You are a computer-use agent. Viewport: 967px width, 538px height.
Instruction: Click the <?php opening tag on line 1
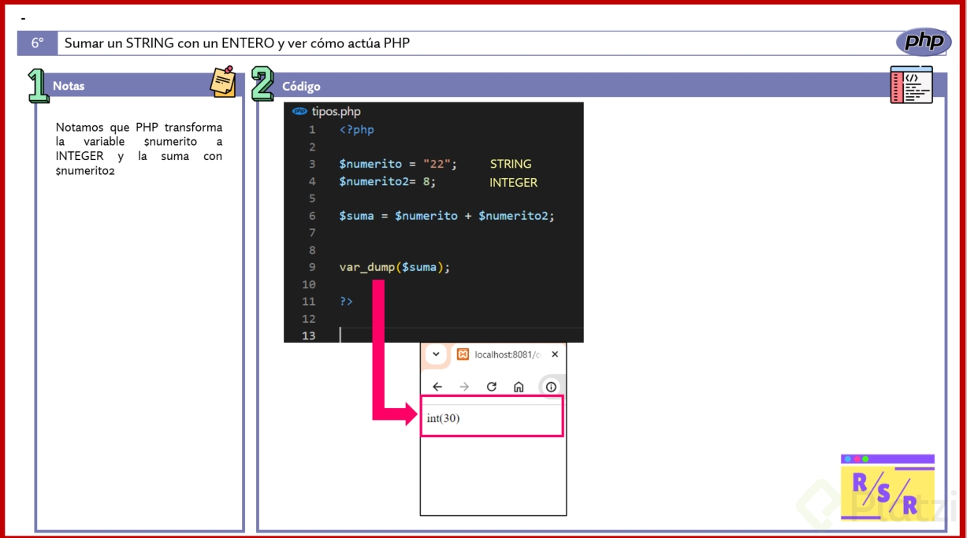357,130
